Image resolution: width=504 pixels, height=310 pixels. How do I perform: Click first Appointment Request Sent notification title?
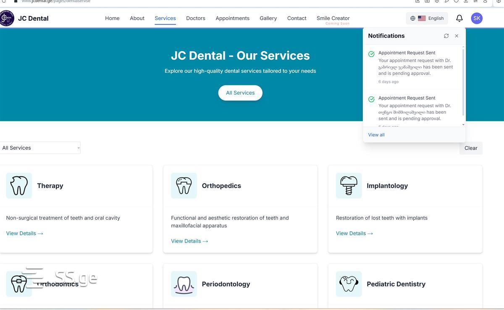point(407,53)
